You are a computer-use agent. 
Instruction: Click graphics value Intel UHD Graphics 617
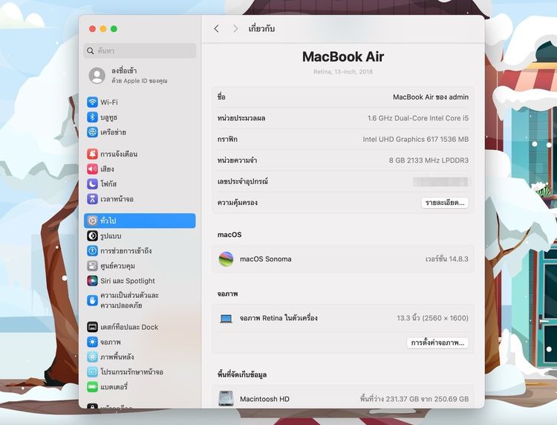(415, 139)
